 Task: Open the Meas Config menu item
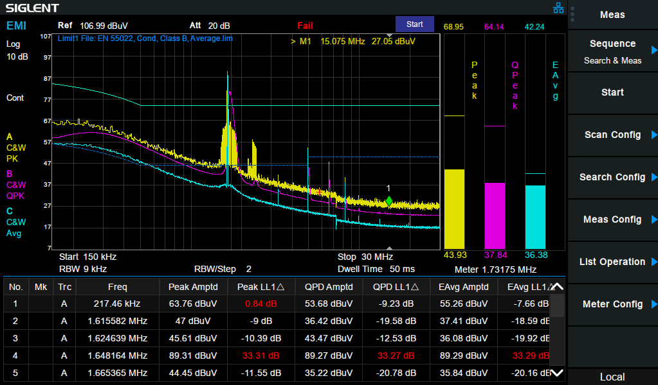[x=612, y=219]
